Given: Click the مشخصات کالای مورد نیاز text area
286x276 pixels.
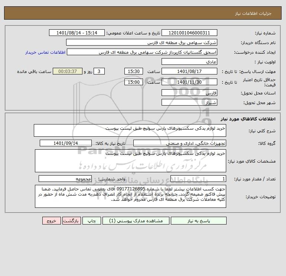Looking at the screenshot, I should pyautogui.click(x=130, y=161).
